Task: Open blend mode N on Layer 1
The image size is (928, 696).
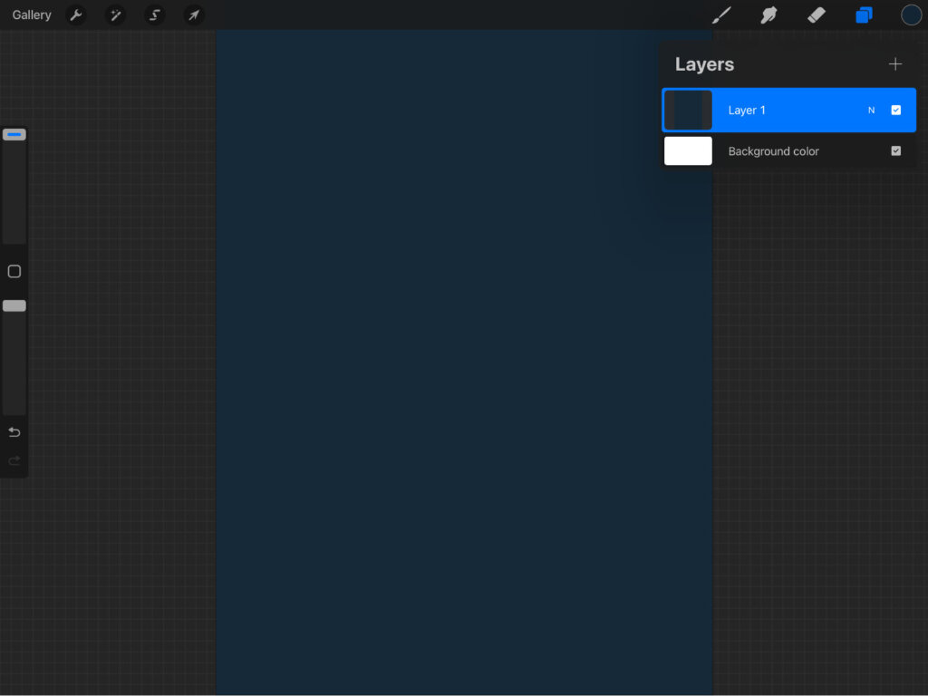Action: tap(872, 111)
